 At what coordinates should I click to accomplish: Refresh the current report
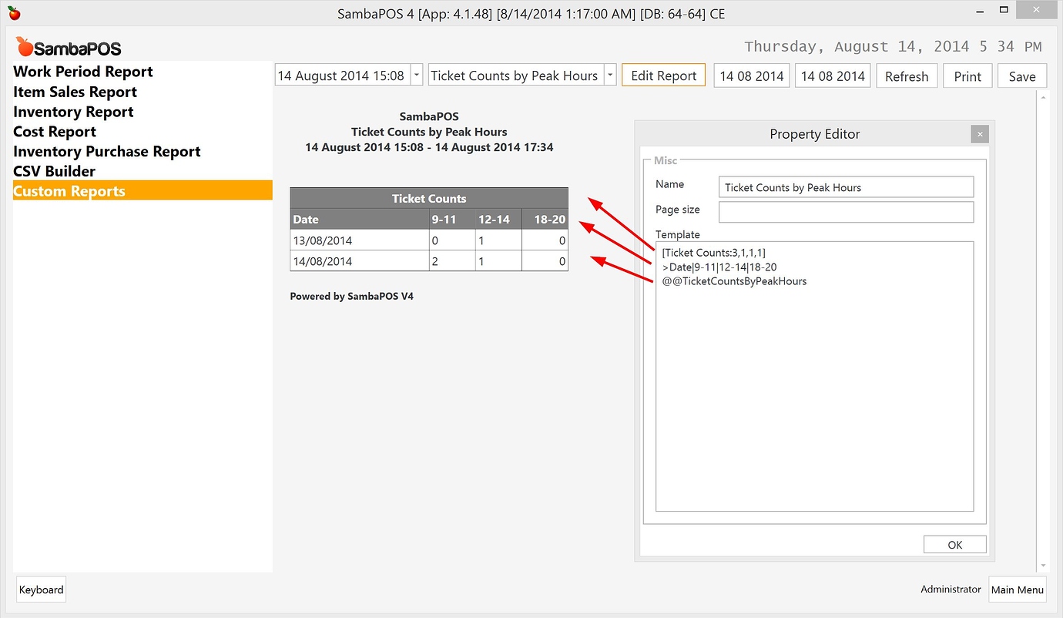point(907,76)
